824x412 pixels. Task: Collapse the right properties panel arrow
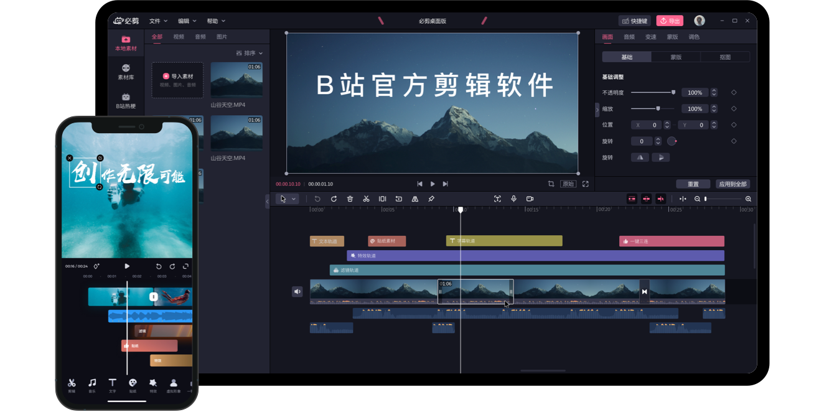(x=597, y=110)
